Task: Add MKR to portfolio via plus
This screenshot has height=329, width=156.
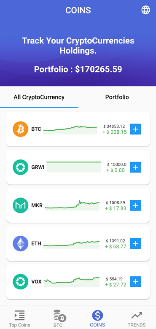Action: point(136,205)
